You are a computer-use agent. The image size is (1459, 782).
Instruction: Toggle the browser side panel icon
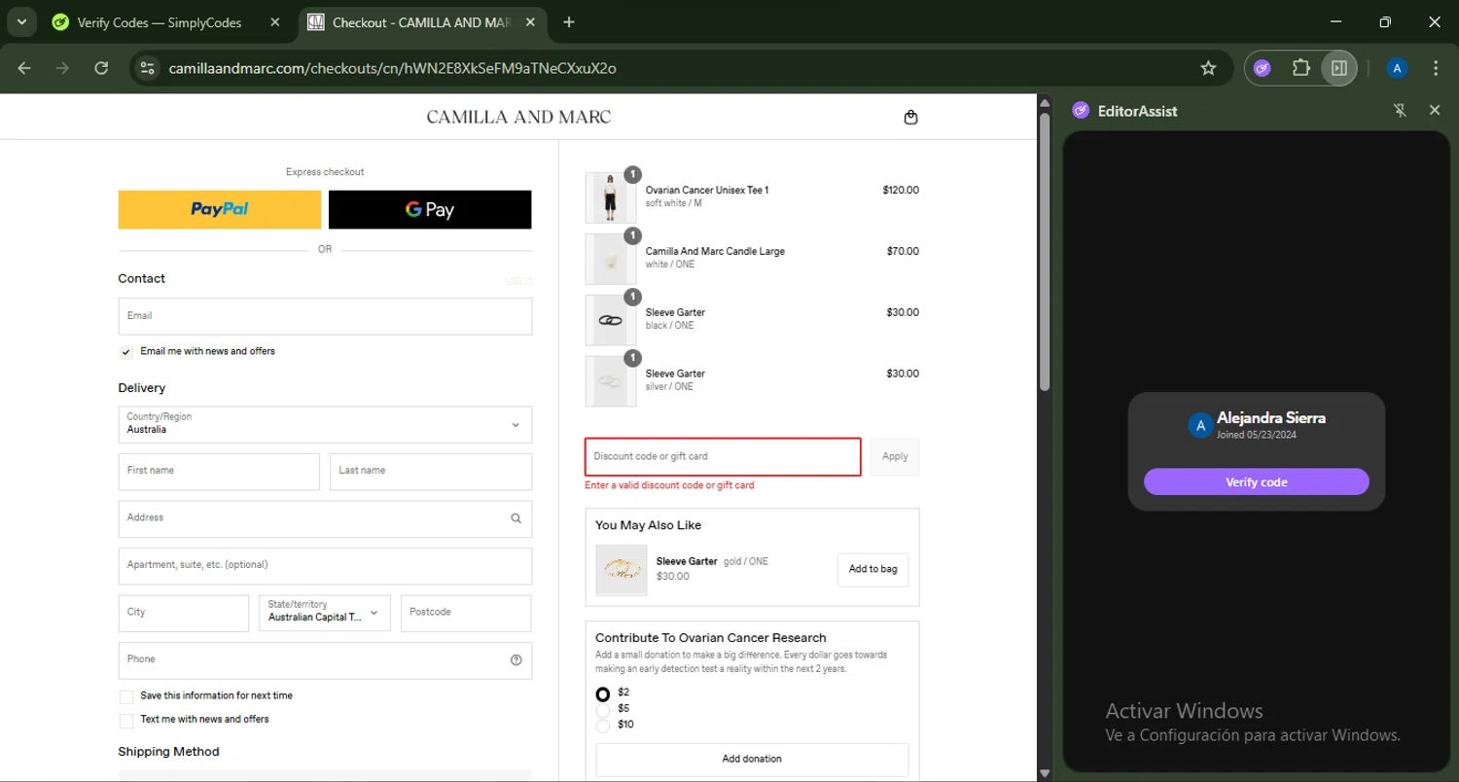[1339, 68]
